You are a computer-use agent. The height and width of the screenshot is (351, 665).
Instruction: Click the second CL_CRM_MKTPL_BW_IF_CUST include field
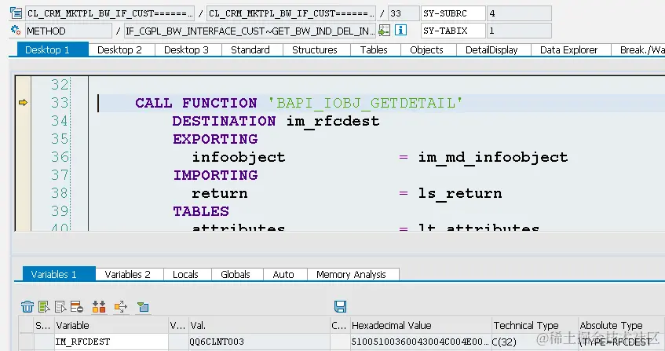(291, 13)
